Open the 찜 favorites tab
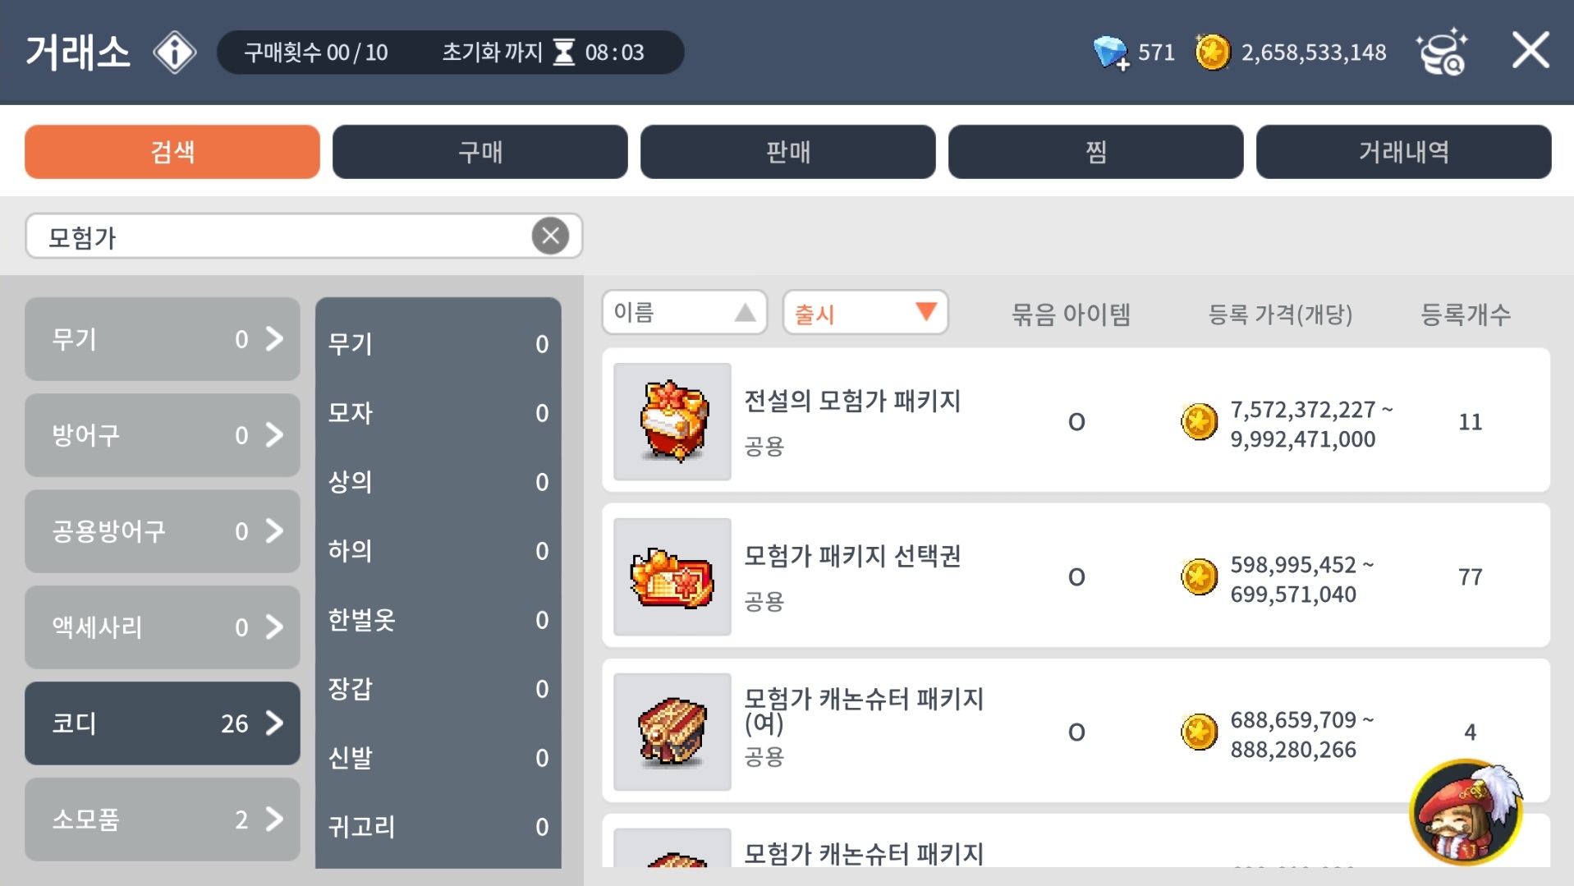 tap(1096, 152)
